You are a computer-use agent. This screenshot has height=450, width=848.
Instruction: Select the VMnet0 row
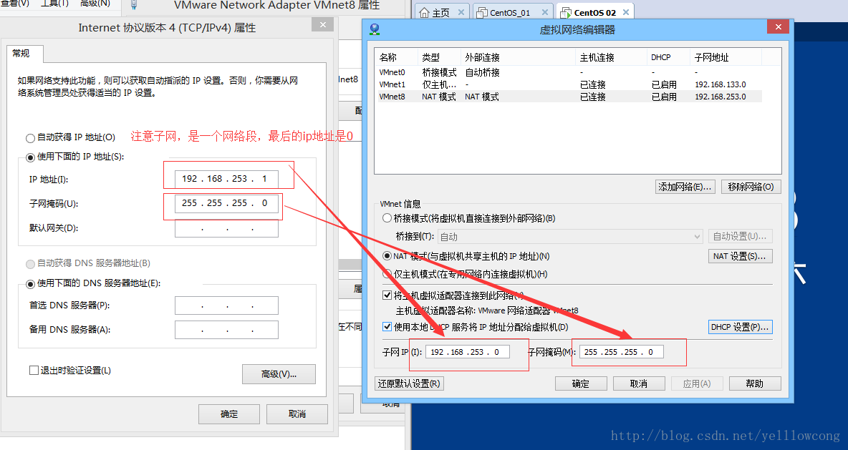571,72
